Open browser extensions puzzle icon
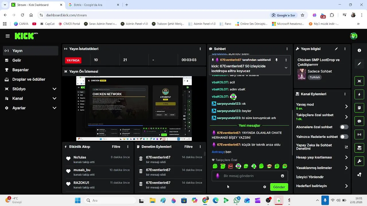The height and width of the screenshot is (206, 367). 332,15
